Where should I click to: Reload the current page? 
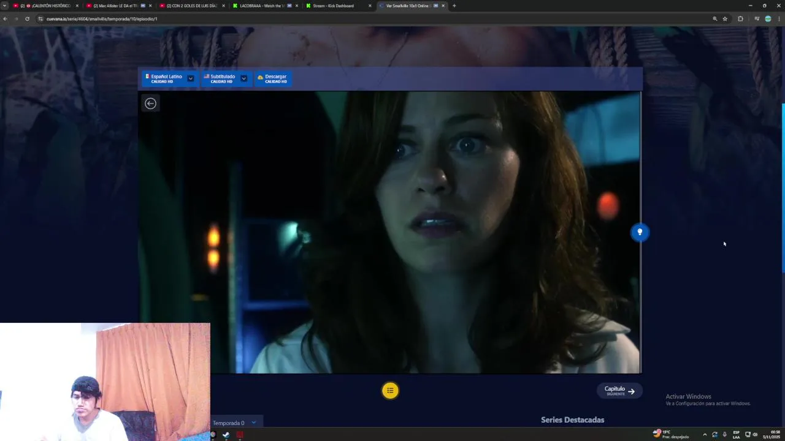27,19
